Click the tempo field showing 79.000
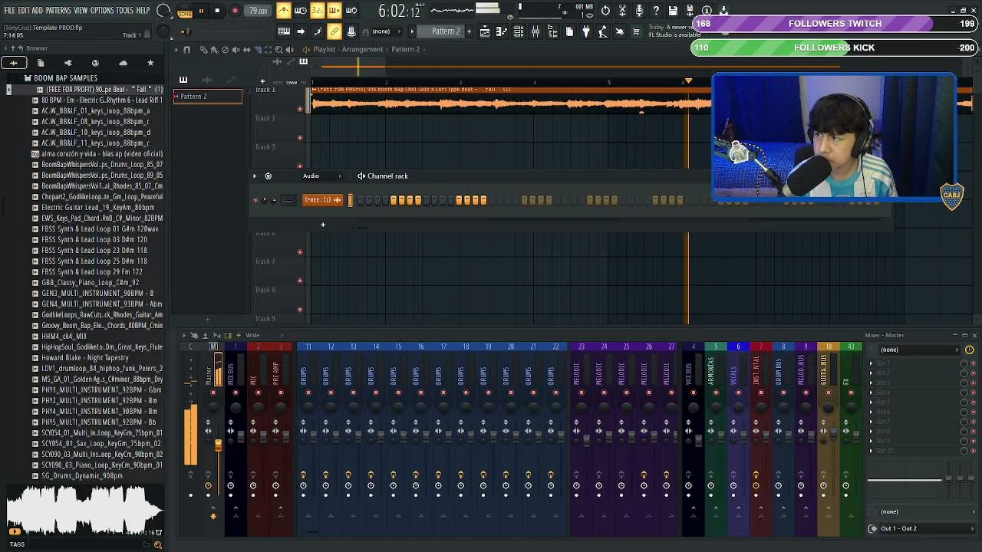This screenshot has width=982, height=552. point(259,11)
